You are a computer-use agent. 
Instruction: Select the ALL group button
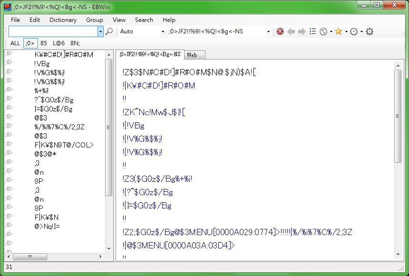15,43
